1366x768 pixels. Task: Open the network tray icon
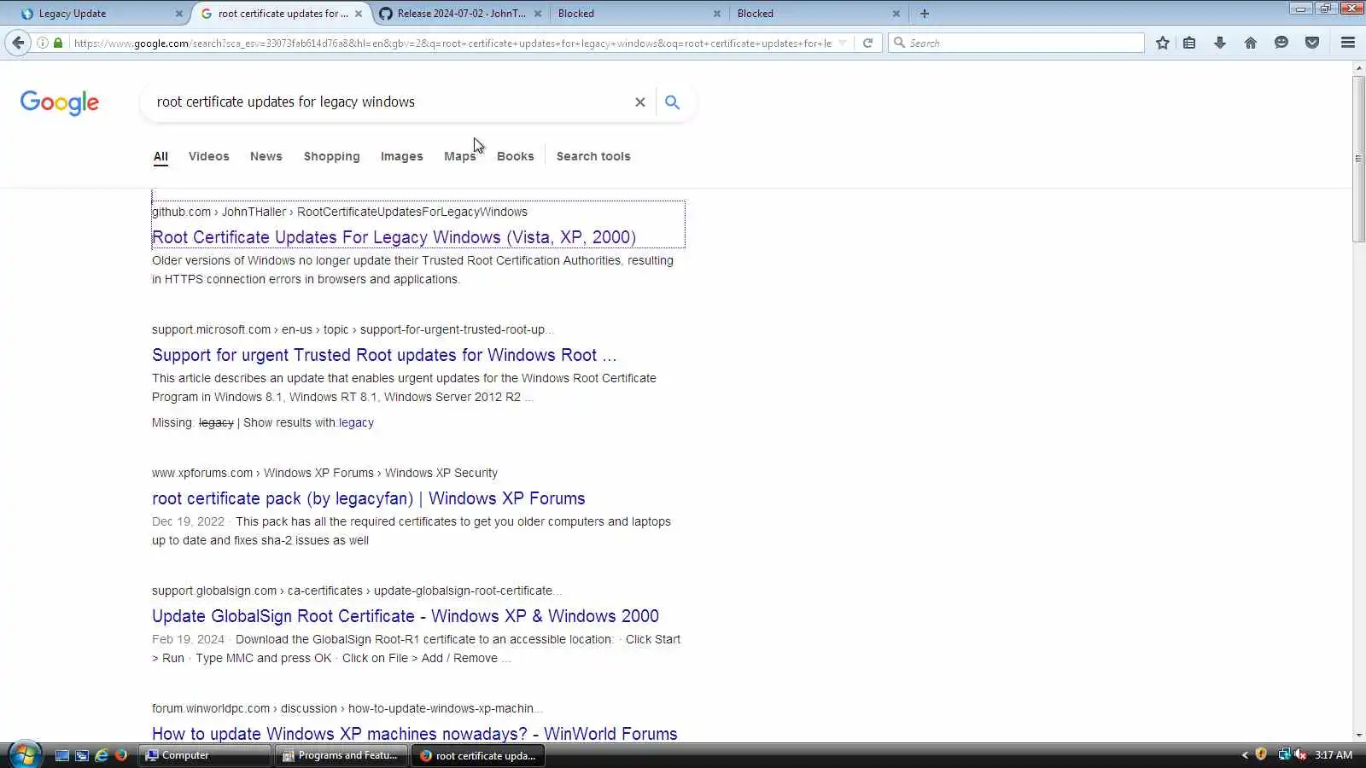[1283, 754]
